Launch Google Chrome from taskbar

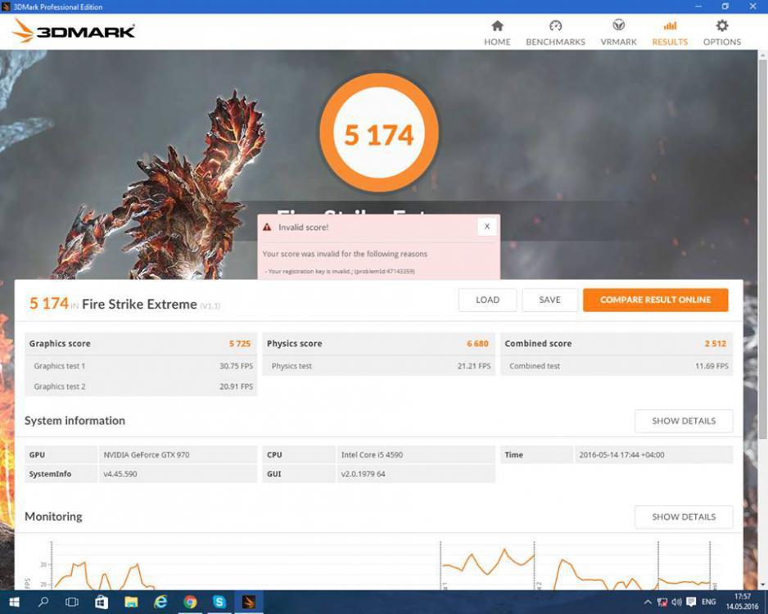tap(190, 602)
